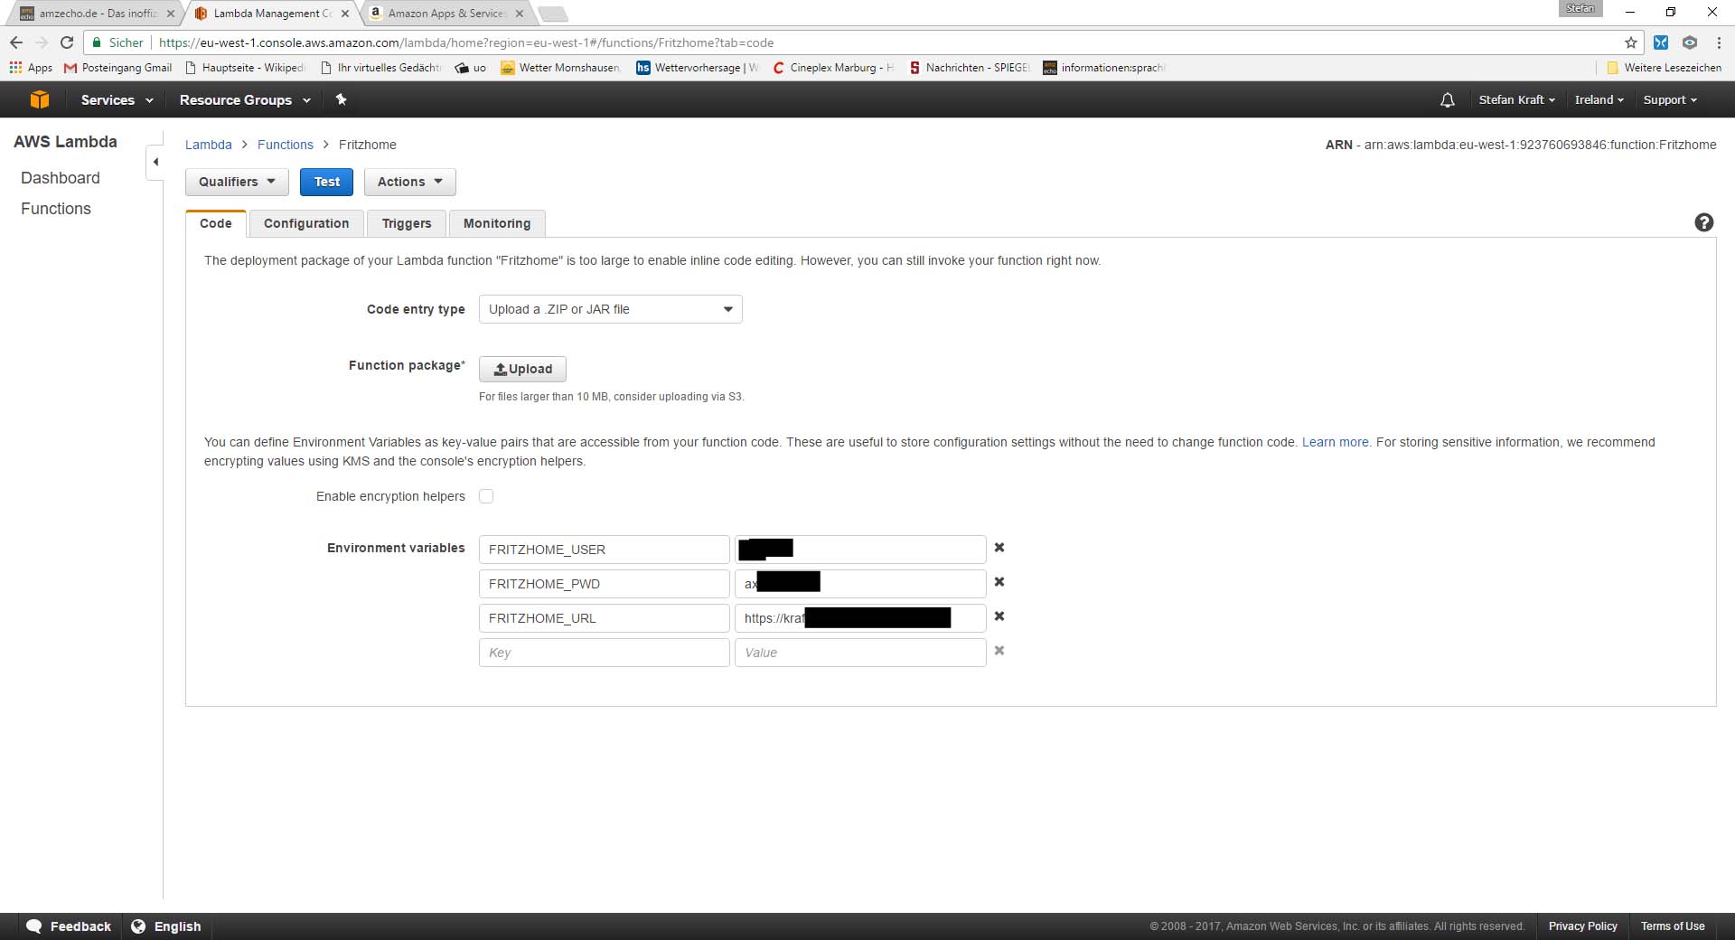Screen dimensions: 1735x940
Task: Click the blue browser extension icon
Action: [1661, 42]
